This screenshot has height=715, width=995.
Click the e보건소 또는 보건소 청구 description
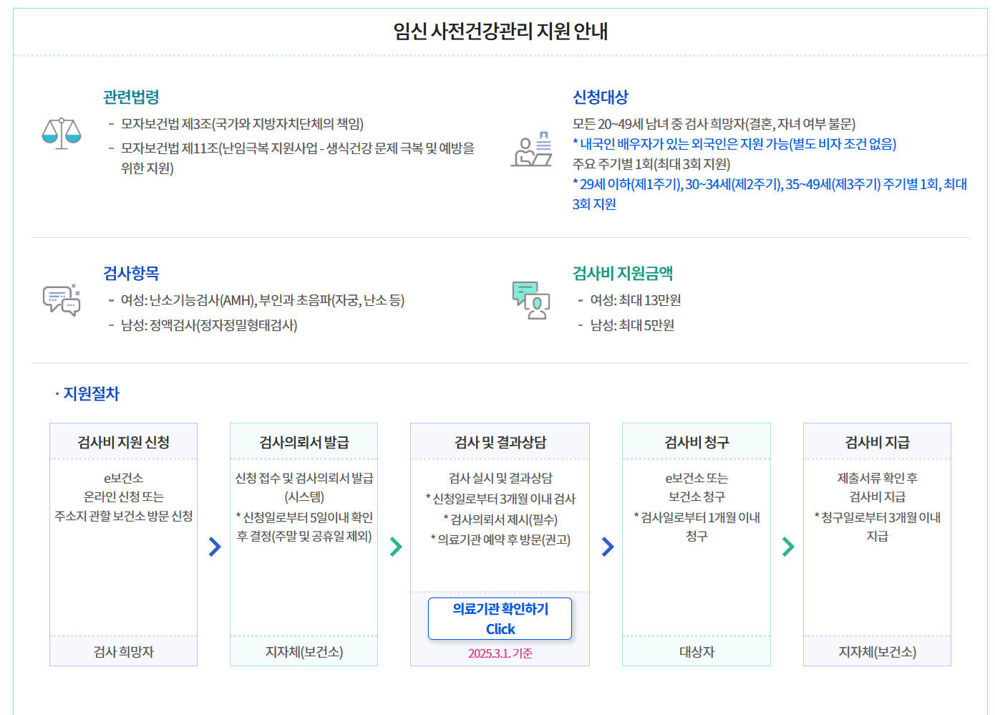coord(696,487)
